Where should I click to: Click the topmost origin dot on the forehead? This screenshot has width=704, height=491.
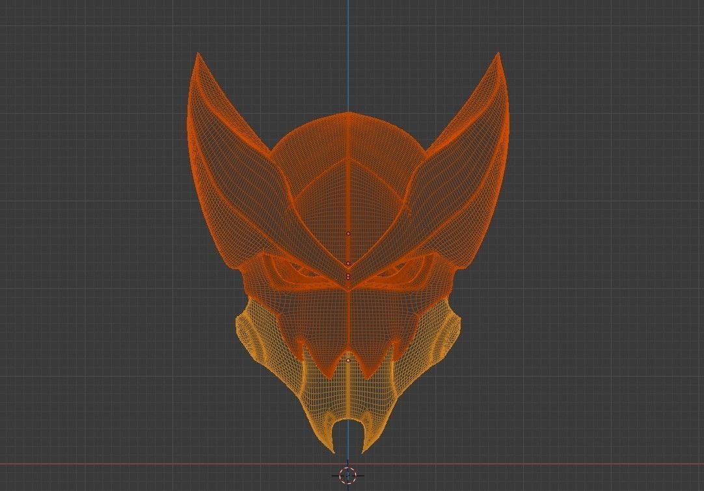[348, 234]
